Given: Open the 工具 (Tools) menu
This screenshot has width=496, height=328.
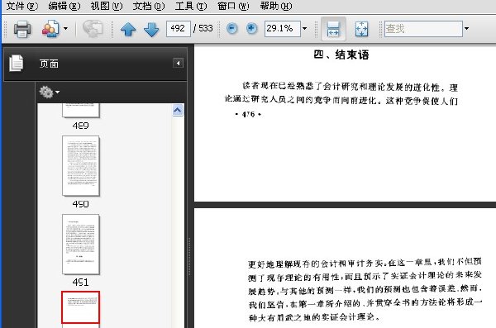Looking at the screenshot, I should point(191,6).
